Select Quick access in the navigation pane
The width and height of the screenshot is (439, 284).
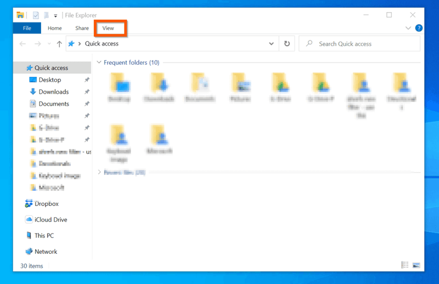pyautogui.click(x=52, y=68)
